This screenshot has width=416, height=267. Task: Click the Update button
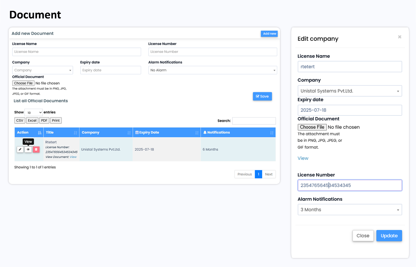(389, 236)
